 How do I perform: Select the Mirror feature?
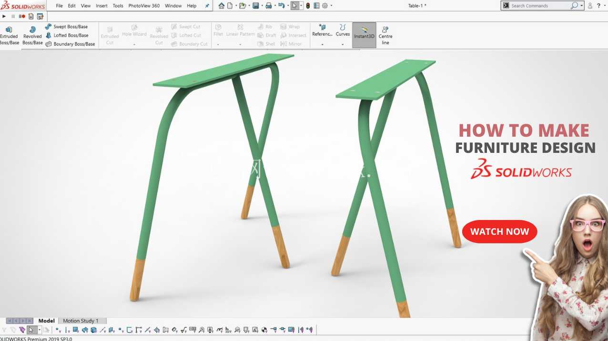coord(291,44)
